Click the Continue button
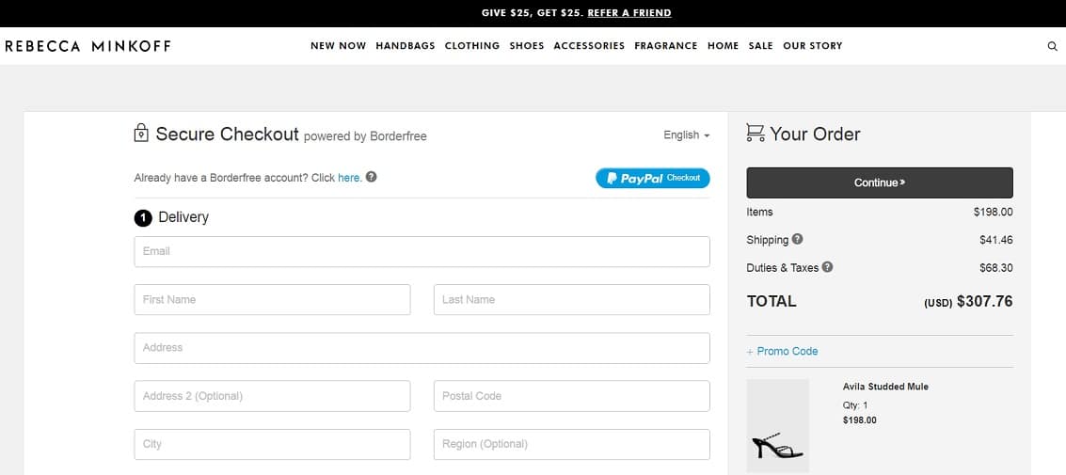Screen dimensions: 1066x475 (880, 182)
